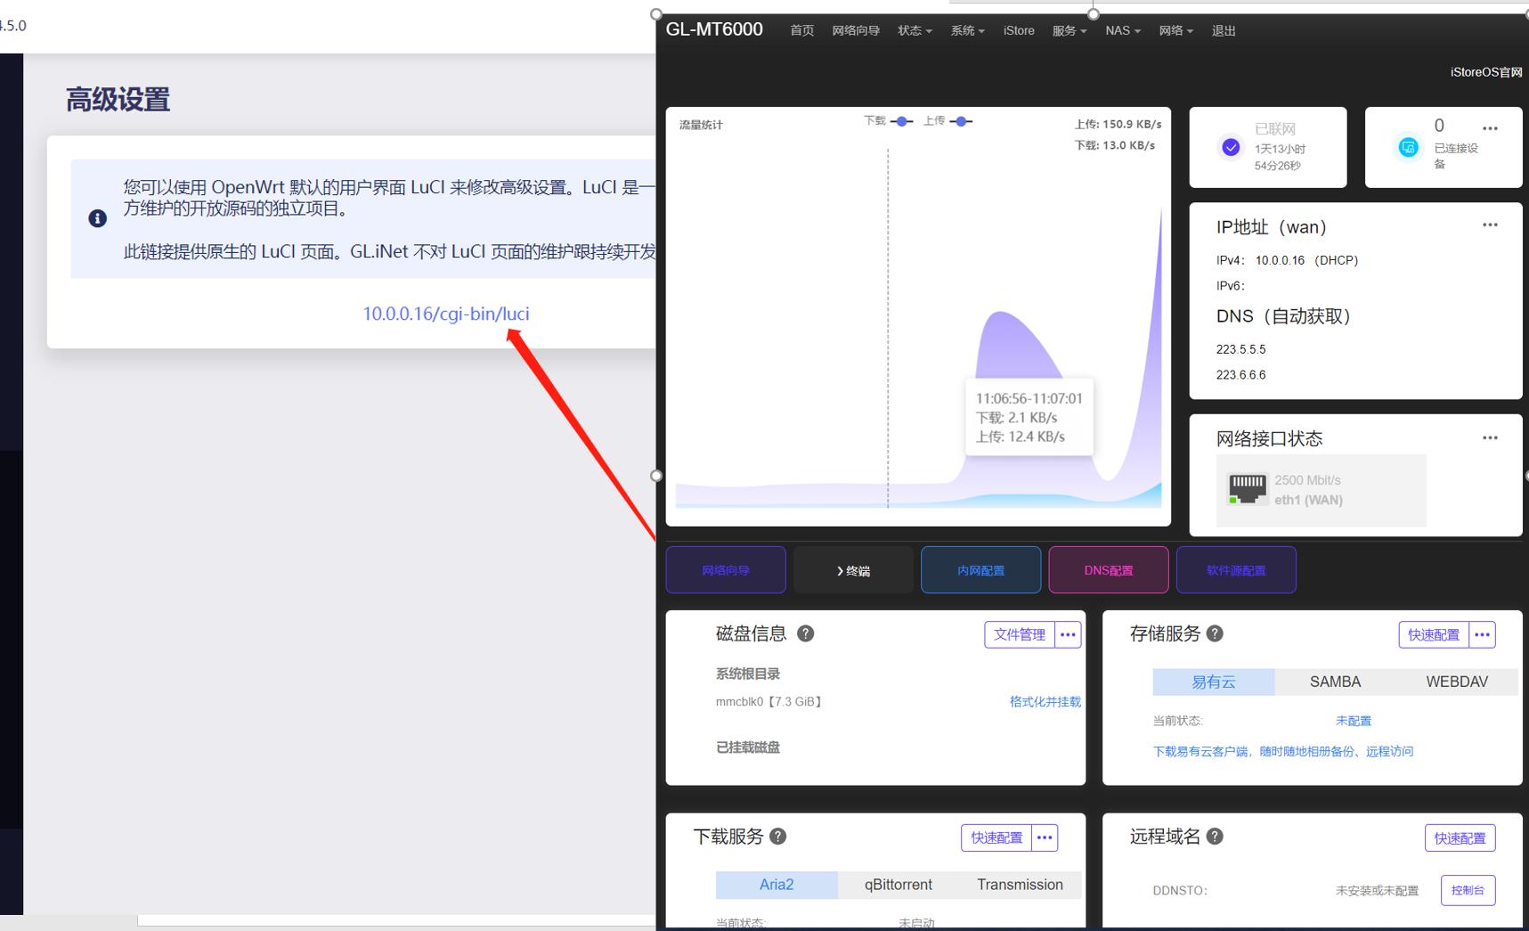The image size is (1529, 931).
Task: Click the question mark icon next to 存储服务
Action: (1215, 633)
